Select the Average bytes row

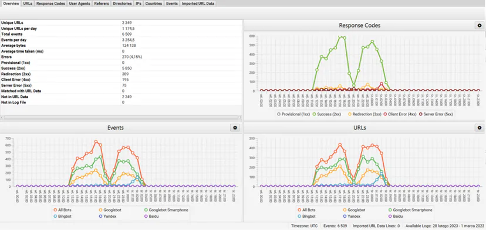point(121,46)
